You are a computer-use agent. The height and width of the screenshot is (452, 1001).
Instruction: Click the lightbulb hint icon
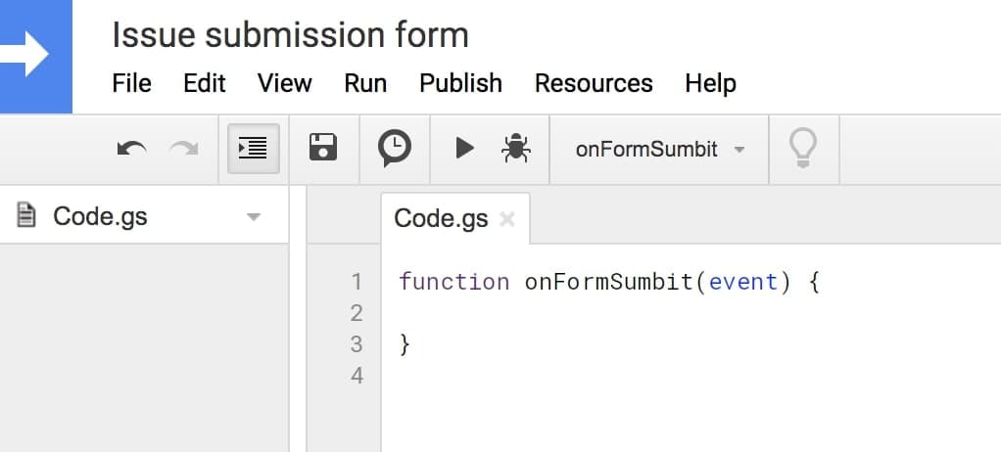tap(803, 148)
